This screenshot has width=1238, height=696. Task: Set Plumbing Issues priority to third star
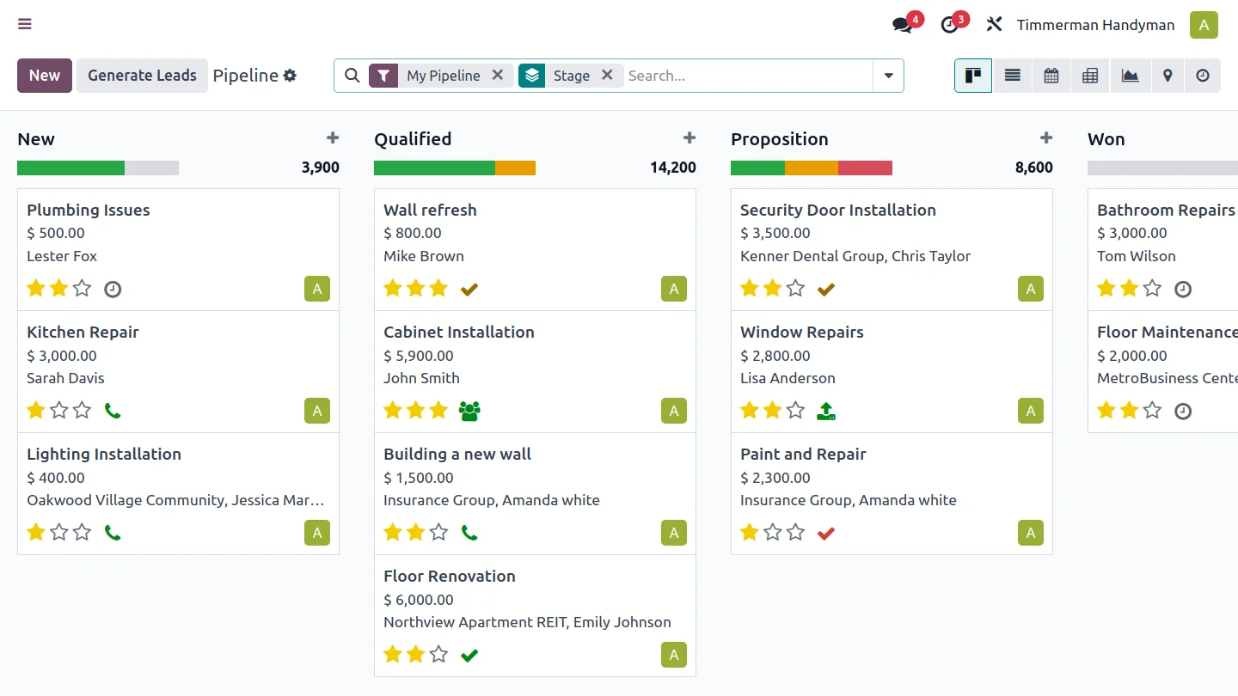[x=82, y=289]
